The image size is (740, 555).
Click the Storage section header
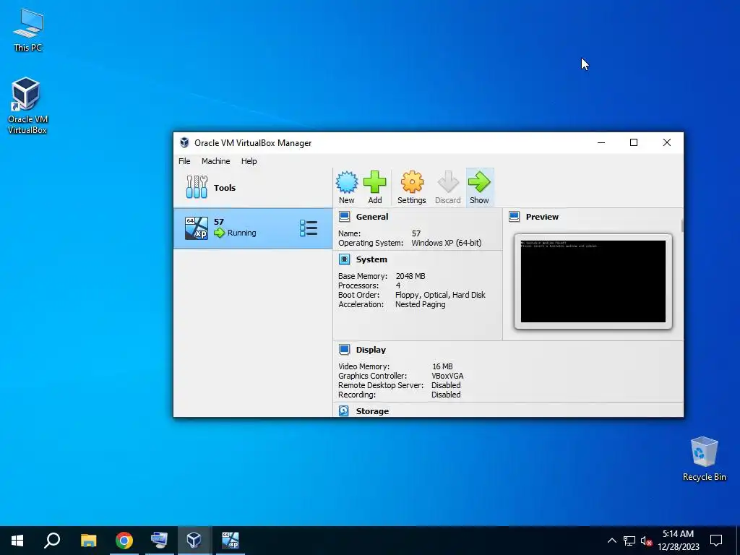(372, 411)
